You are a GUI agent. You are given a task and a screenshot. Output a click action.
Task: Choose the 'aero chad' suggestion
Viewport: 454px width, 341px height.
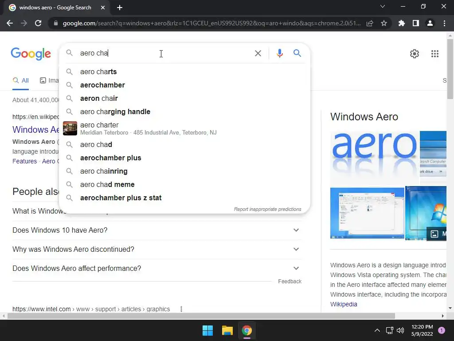click(184, 144)
